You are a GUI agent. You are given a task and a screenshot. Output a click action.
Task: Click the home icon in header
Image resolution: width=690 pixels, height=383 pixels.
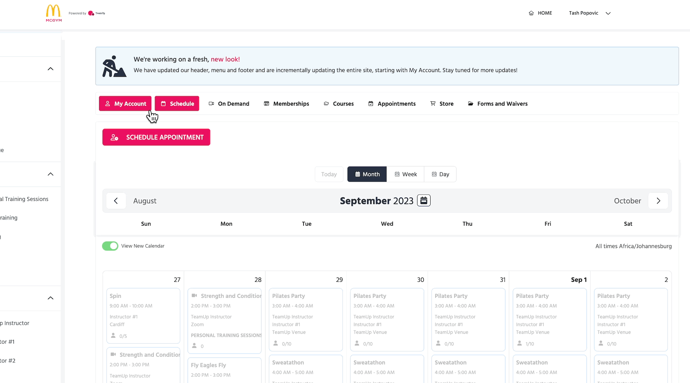coord(531,13)
